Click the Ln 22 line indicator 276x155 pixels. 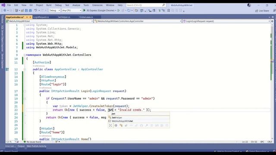click(x=245, y=142)
